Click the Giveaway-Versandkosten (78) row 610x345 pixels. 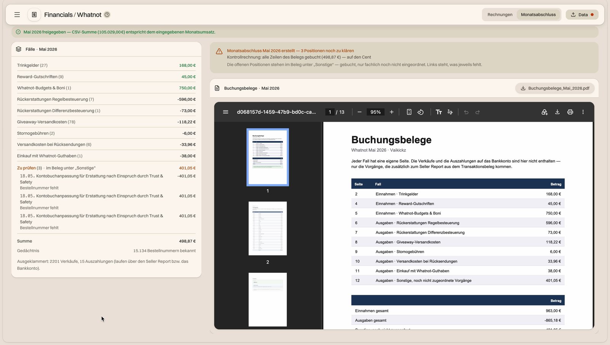(106, 122)
